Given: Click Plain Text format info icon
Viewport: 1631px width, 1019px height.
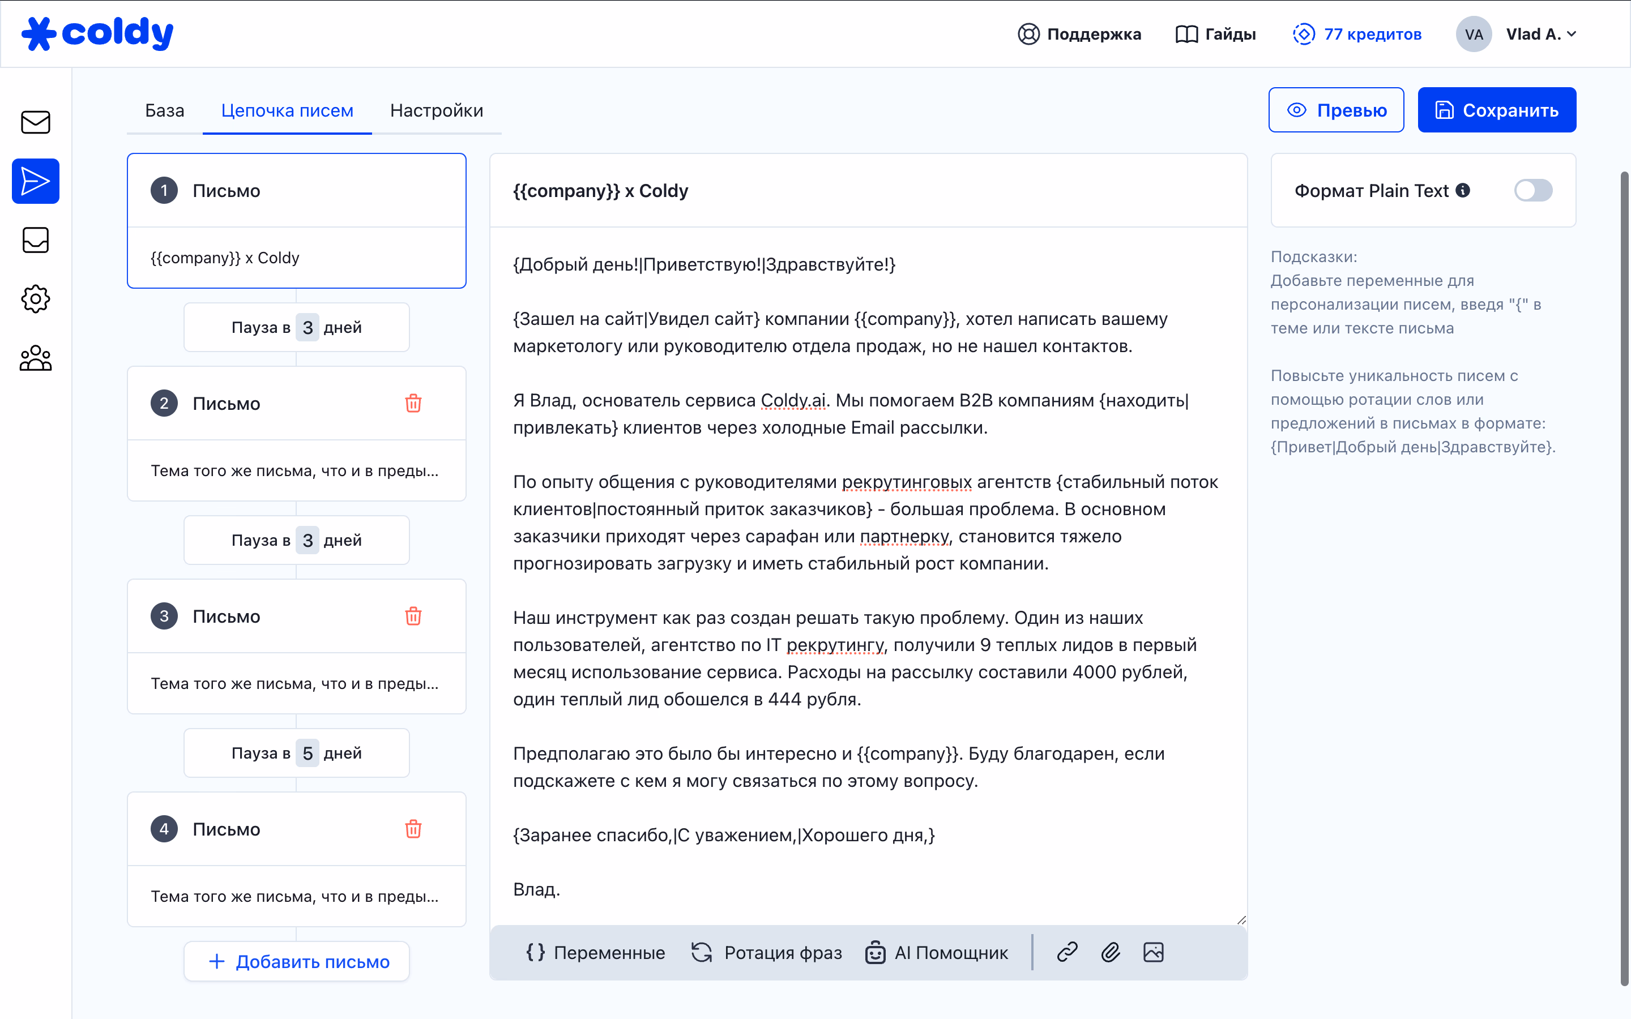Looking at the screenshot, I should [x=1462, y=190].
